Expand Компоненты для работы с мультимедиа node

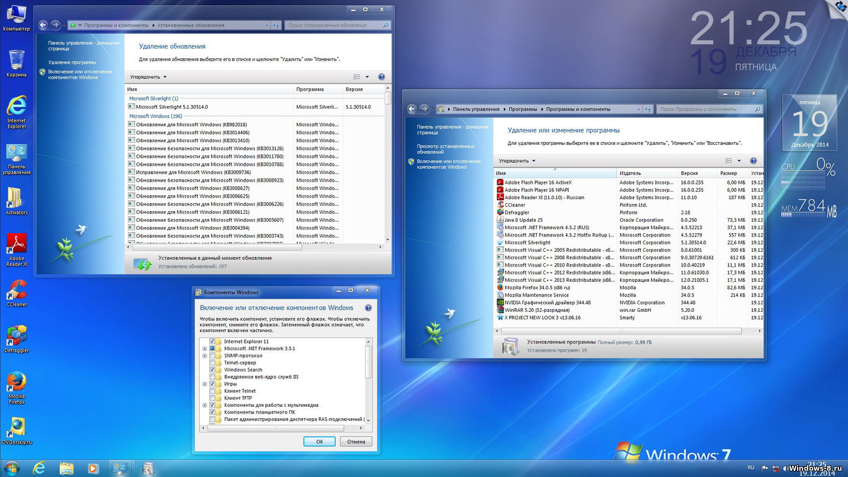pos(205,405)
